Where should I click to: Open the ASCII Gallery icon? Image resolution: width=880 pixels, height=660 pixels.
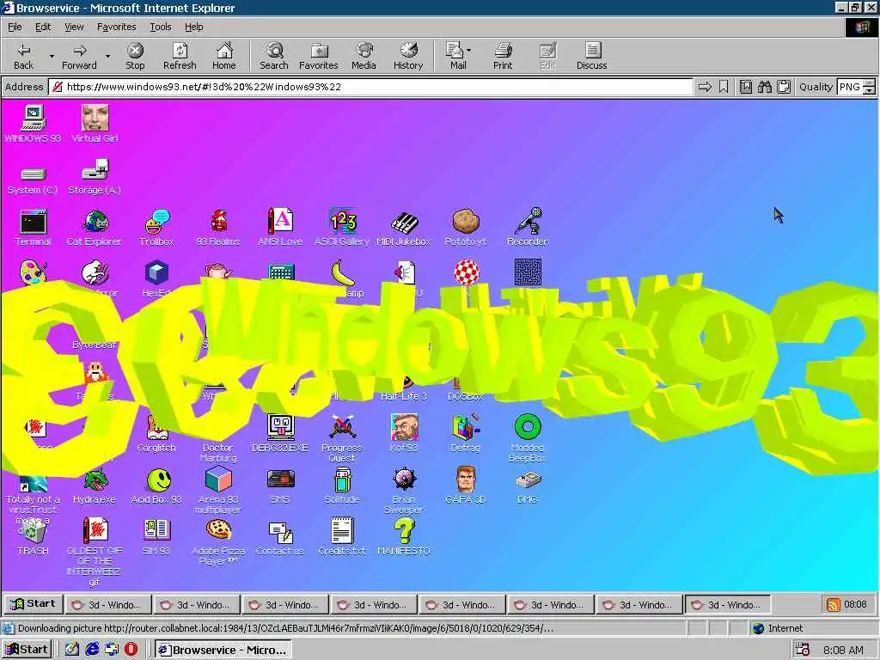pyautogui.click(x=342, y=227)
